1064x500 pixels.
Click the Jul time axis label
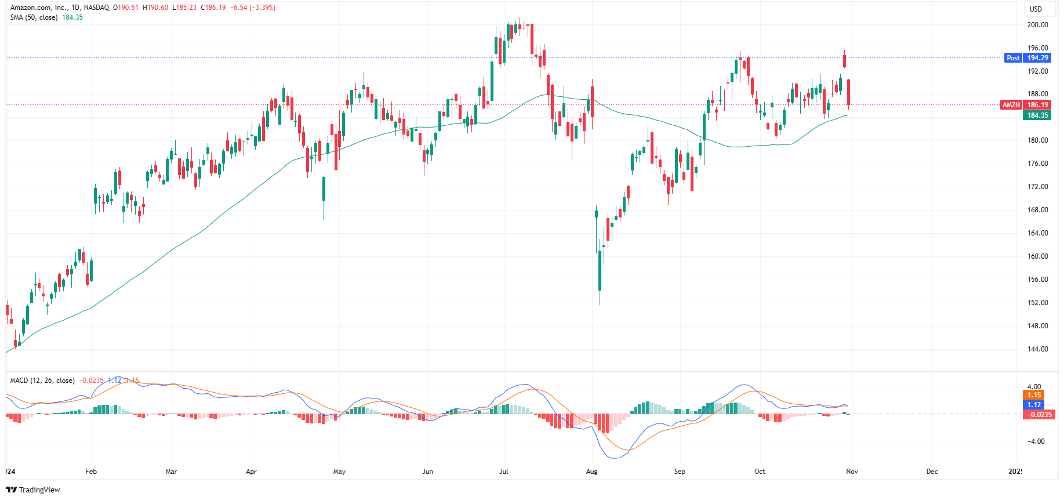tap(503, 472)
